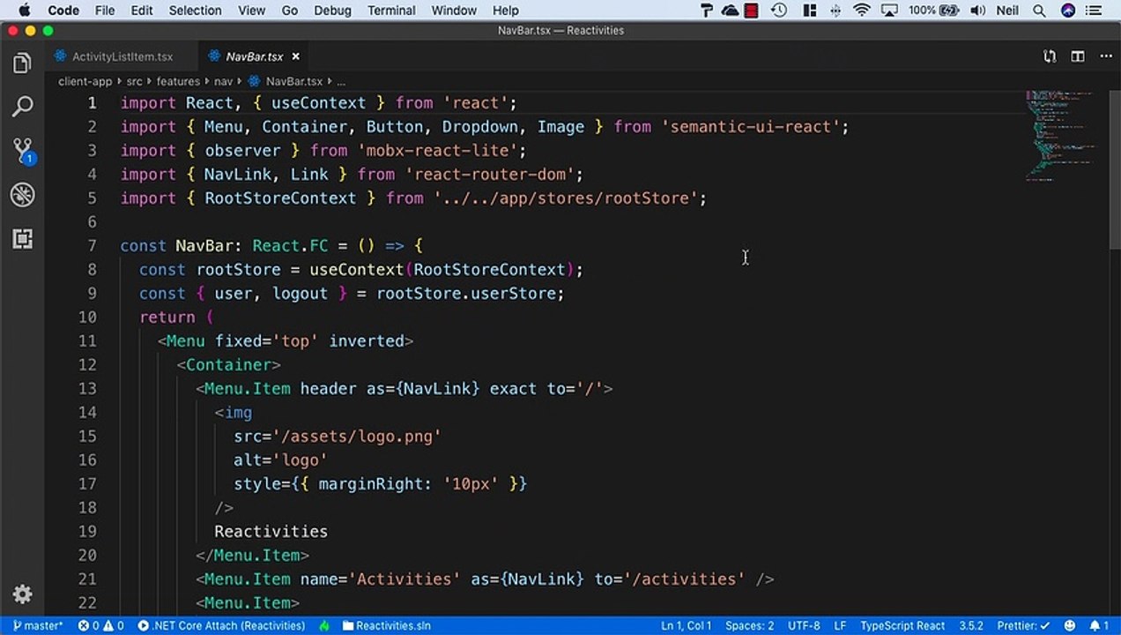Screen dimensions: 1121x635
Task: Open the Edit menu
Action: [142, 11]
